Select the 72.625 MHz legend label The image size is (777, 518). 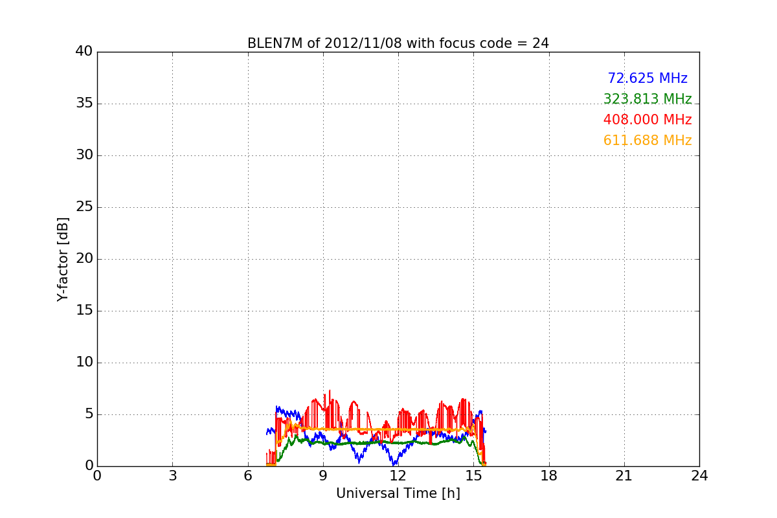tap(647, 78)
